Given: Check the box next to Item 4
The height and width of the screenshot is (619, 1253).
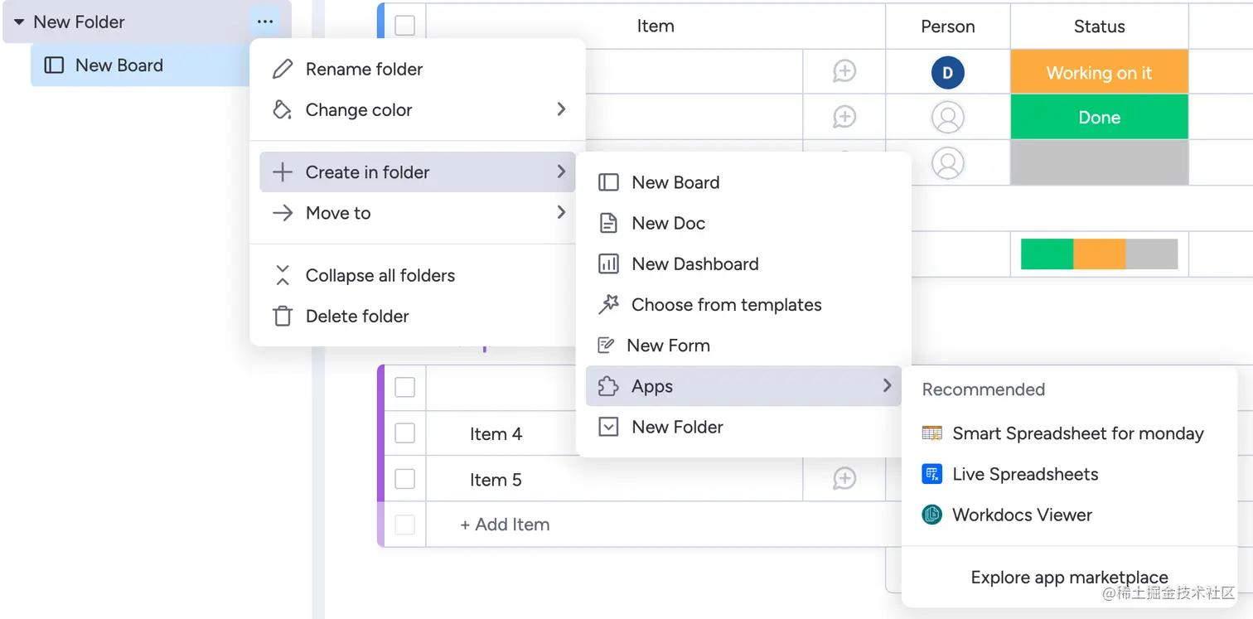Looking at the screenshot, I should pyautogui.click(x=404, y=433).
